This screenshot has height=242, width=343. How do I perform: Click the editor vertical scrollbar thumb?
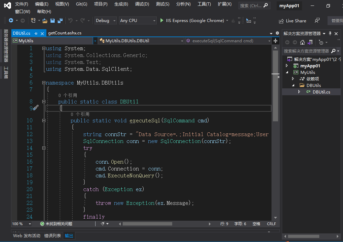[275, 86]
